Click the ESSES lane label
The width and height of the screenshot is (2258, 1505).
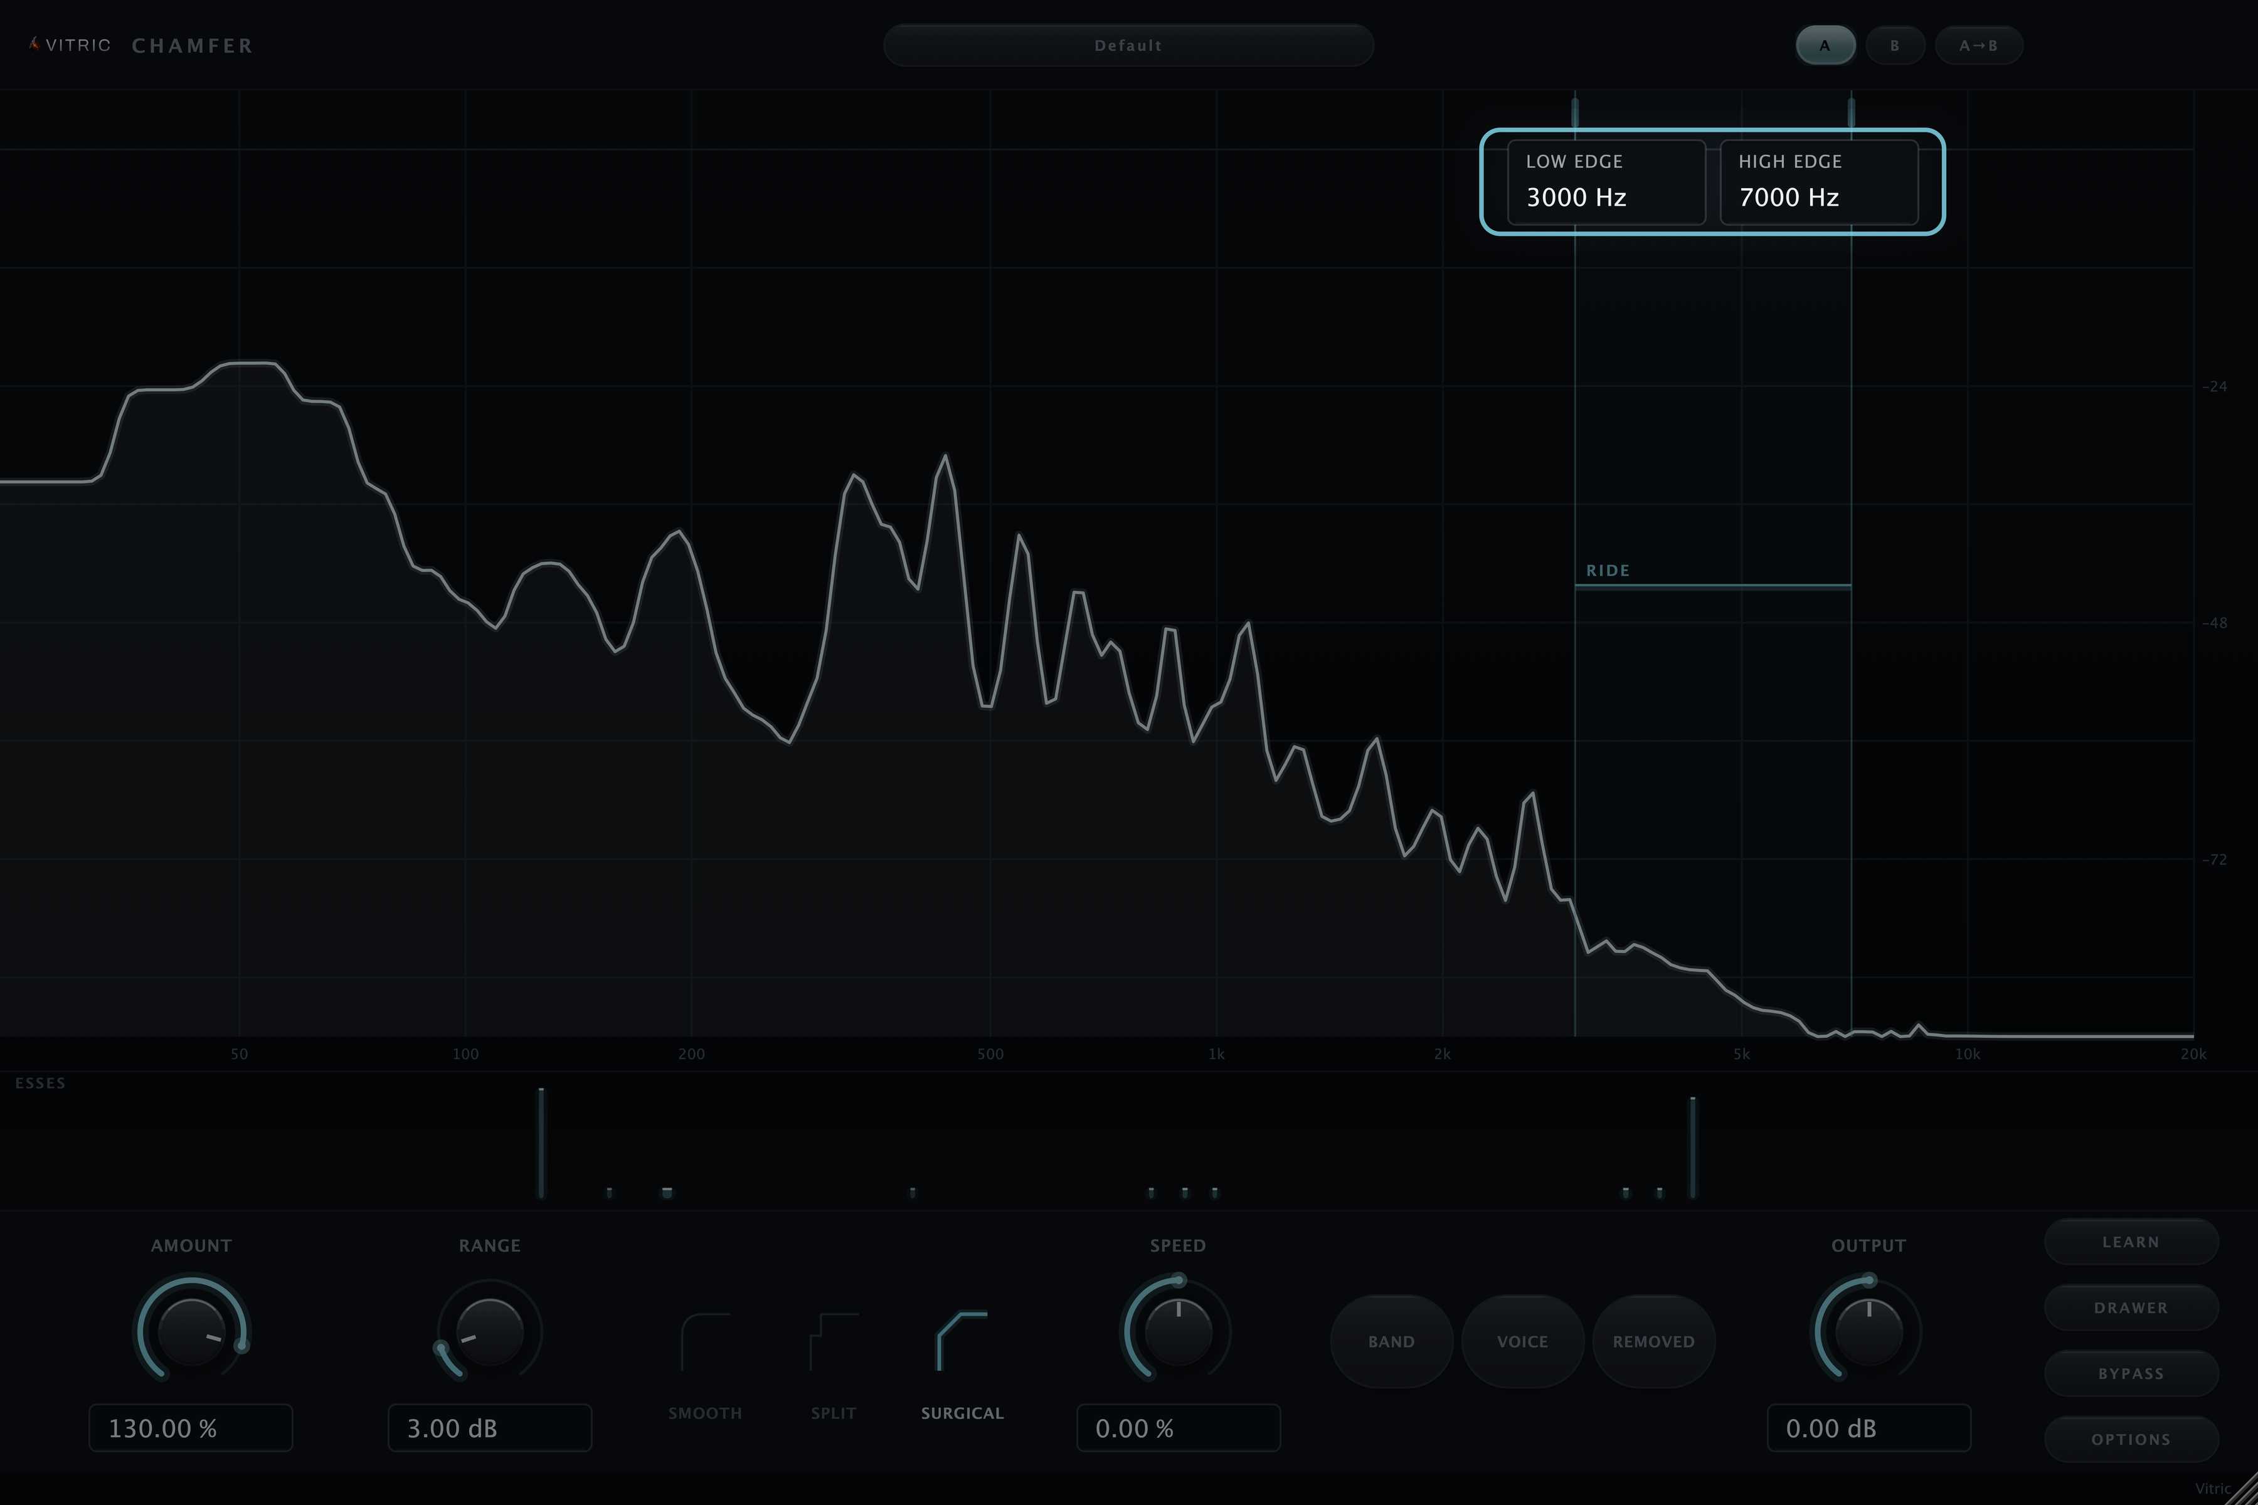[40, 1083]
